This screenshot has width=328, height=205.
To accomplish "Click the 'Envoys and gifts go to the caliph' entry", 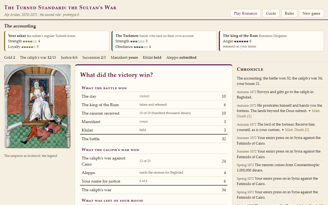I will [x=280, y=95].
